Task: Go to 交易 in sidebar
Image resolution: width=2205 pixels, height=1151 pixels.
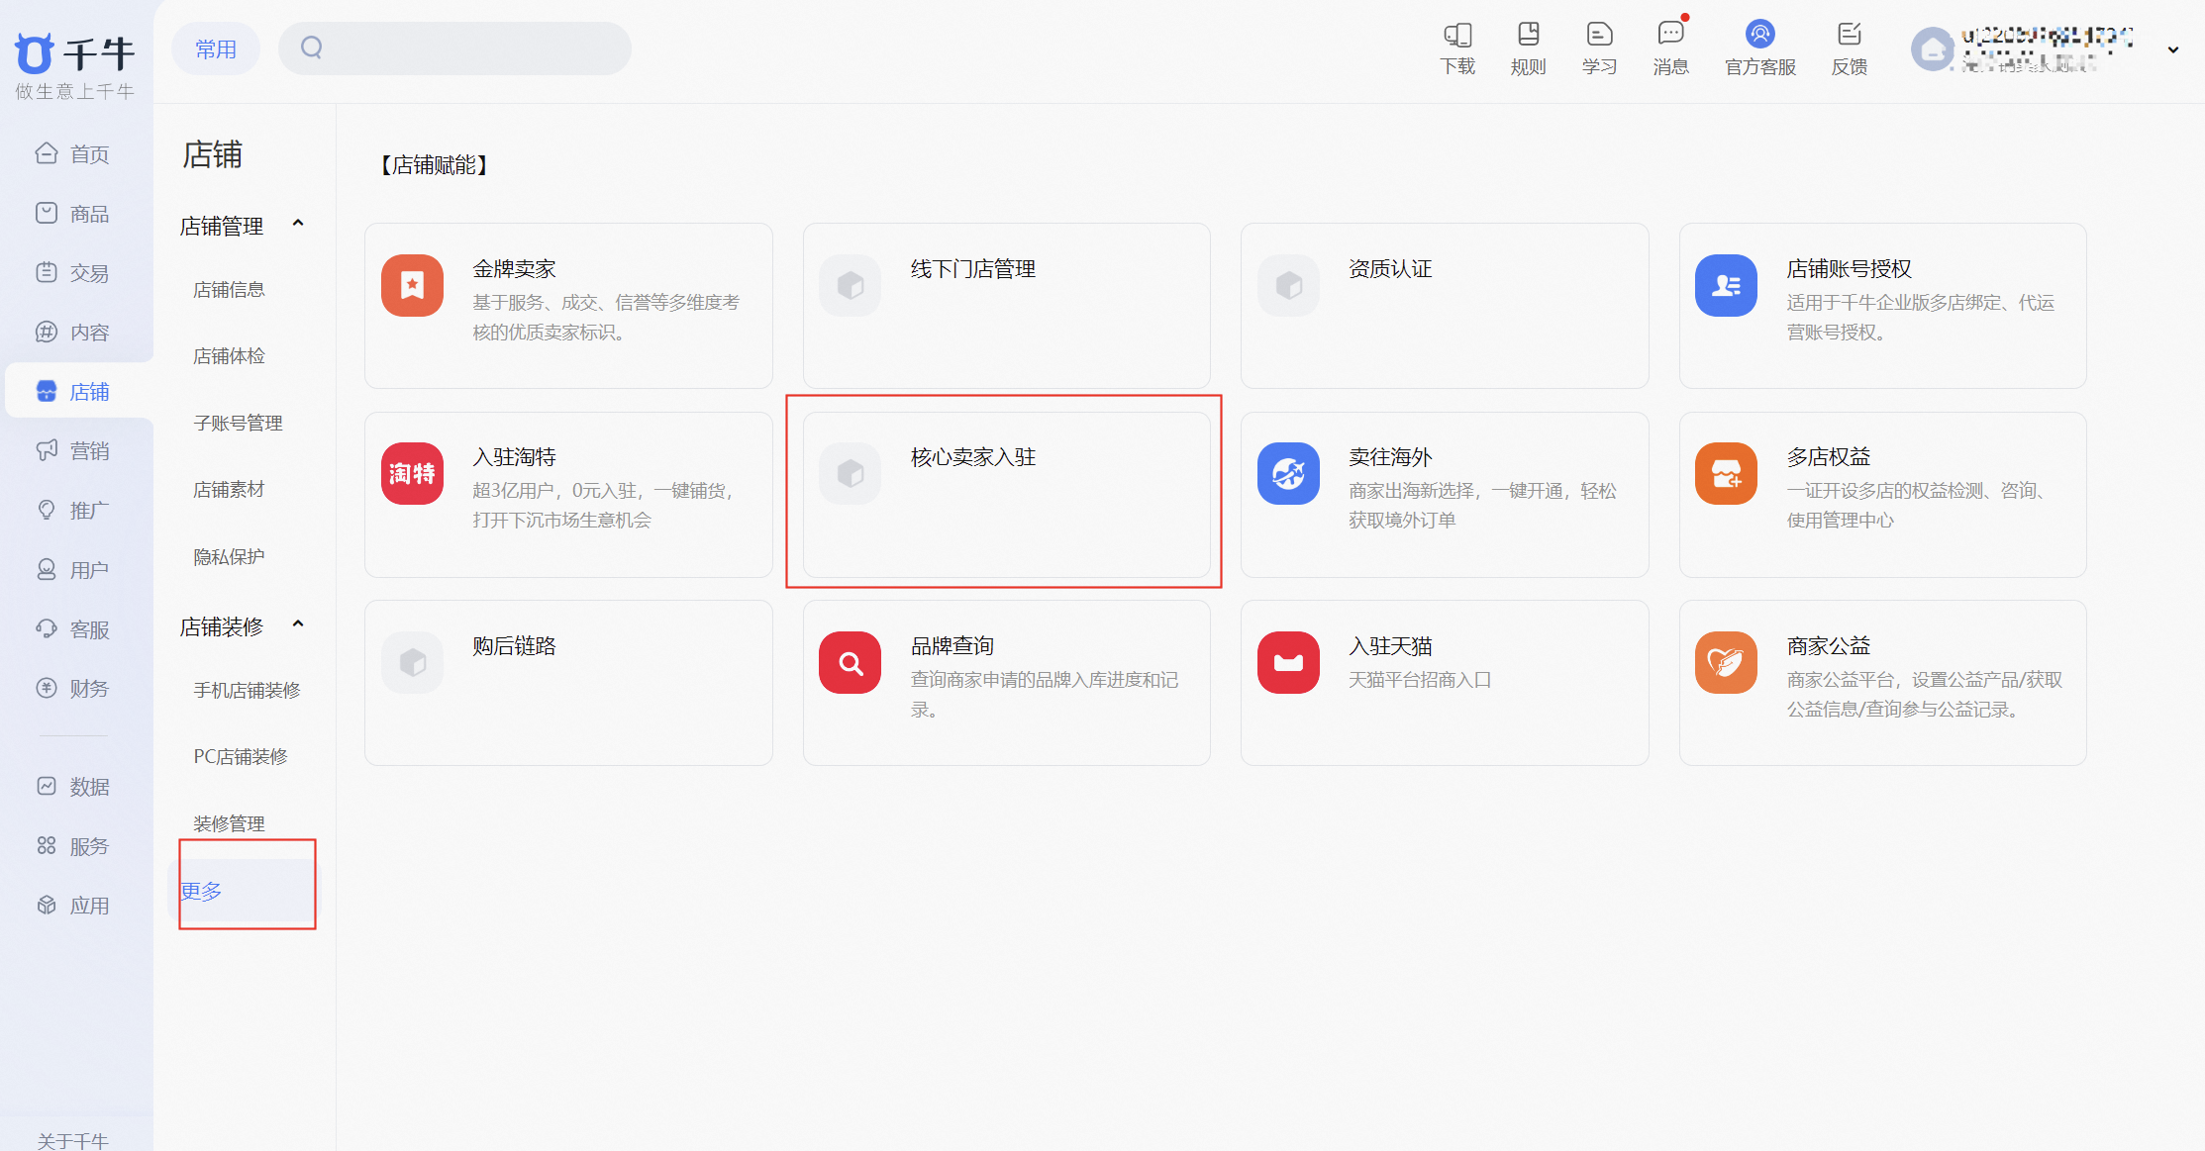Action: (x=74, y=273)
